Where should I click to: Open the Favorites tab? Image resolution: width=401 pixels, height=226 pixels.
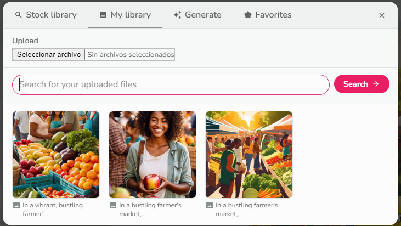268,15
